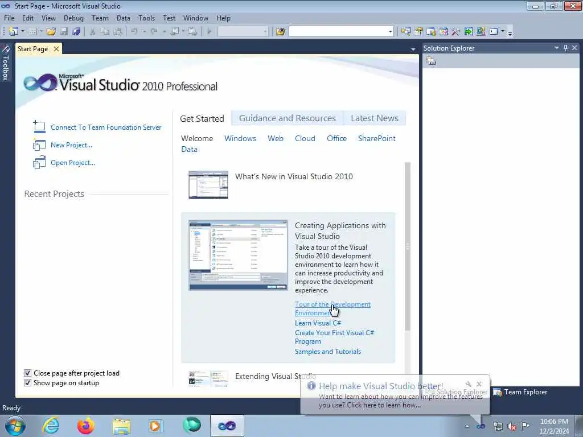Expand the New Project button dropdown arrow
The height and width of the screenshot is (437, 583).
[23, 32]
